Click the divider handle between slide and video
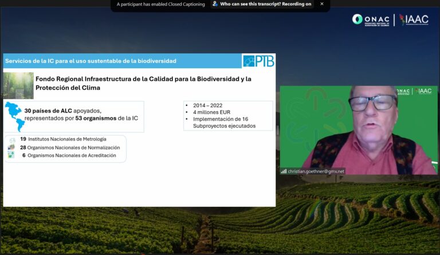This screenshot has height=255, width=440. [277, 130]
